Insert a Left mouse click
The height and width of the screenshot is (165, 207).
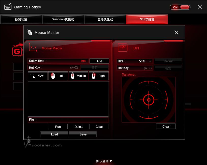[x=58, y=76]
